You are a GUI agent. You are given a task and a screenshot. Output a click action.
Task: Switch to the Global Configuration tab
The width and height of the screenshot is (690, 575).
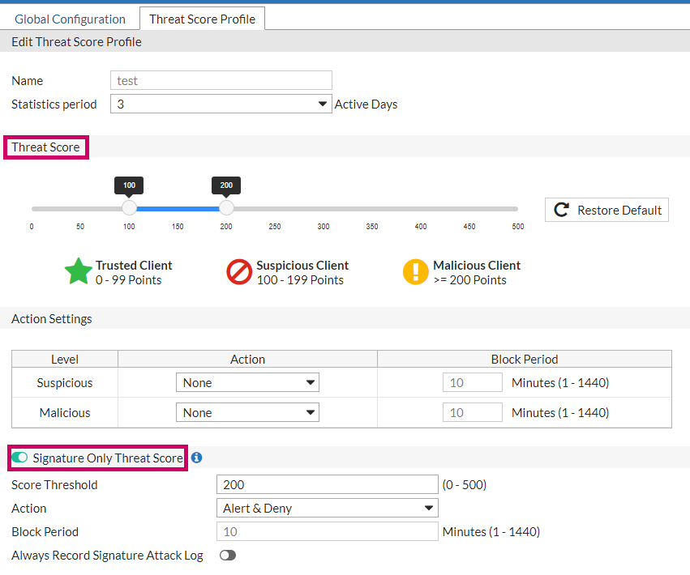[70, 18]
